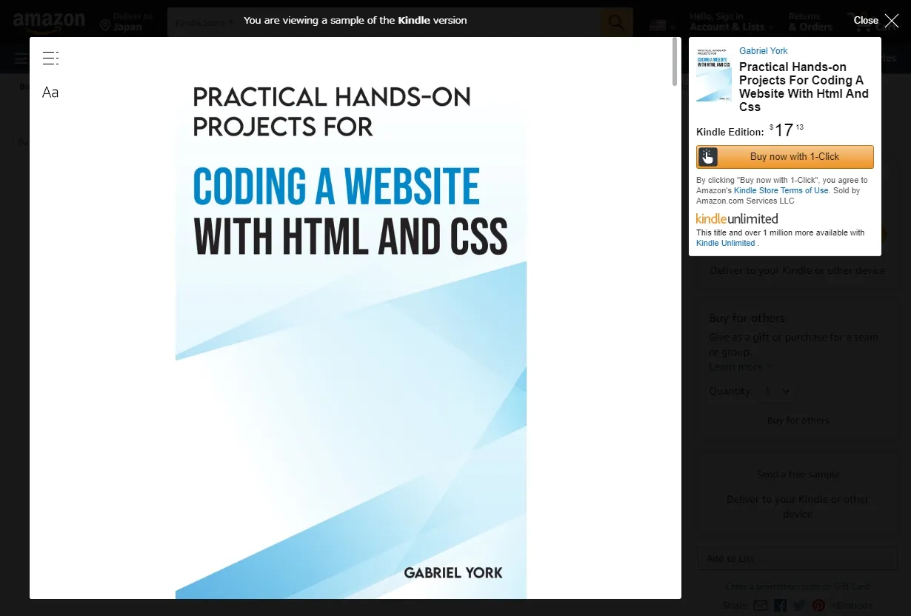Share the book on Facebook

780,606
